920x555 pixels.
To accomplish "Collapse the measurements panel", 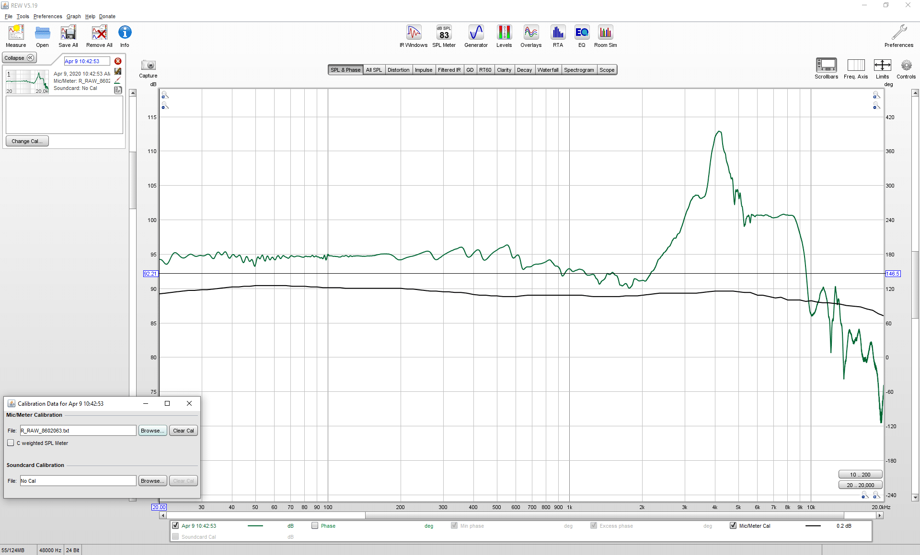I will point(19,58).
